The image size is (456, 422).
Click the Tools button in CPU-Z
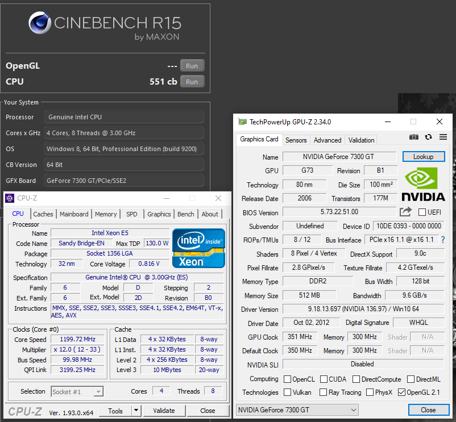[x=115, y=411]
